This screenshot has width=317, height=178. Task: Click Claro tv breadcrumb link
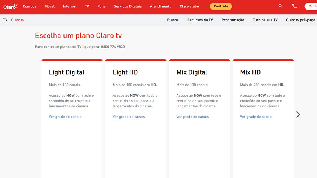18,20
